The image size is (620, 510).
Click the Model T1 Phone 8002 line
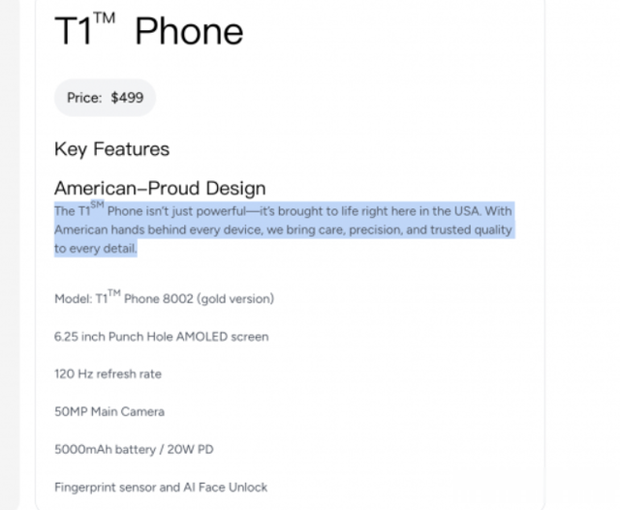coord(164,297)
